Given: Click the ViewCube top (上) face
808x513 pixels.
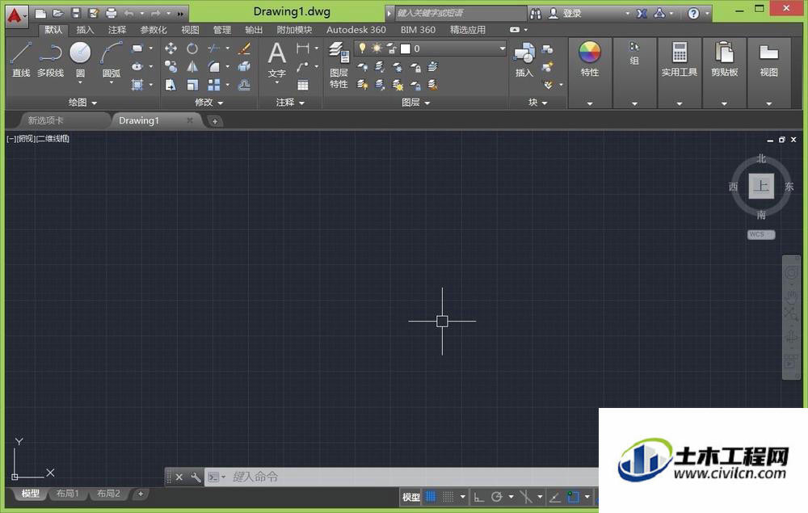Looking at the screenshot, I should coord(761,186).
